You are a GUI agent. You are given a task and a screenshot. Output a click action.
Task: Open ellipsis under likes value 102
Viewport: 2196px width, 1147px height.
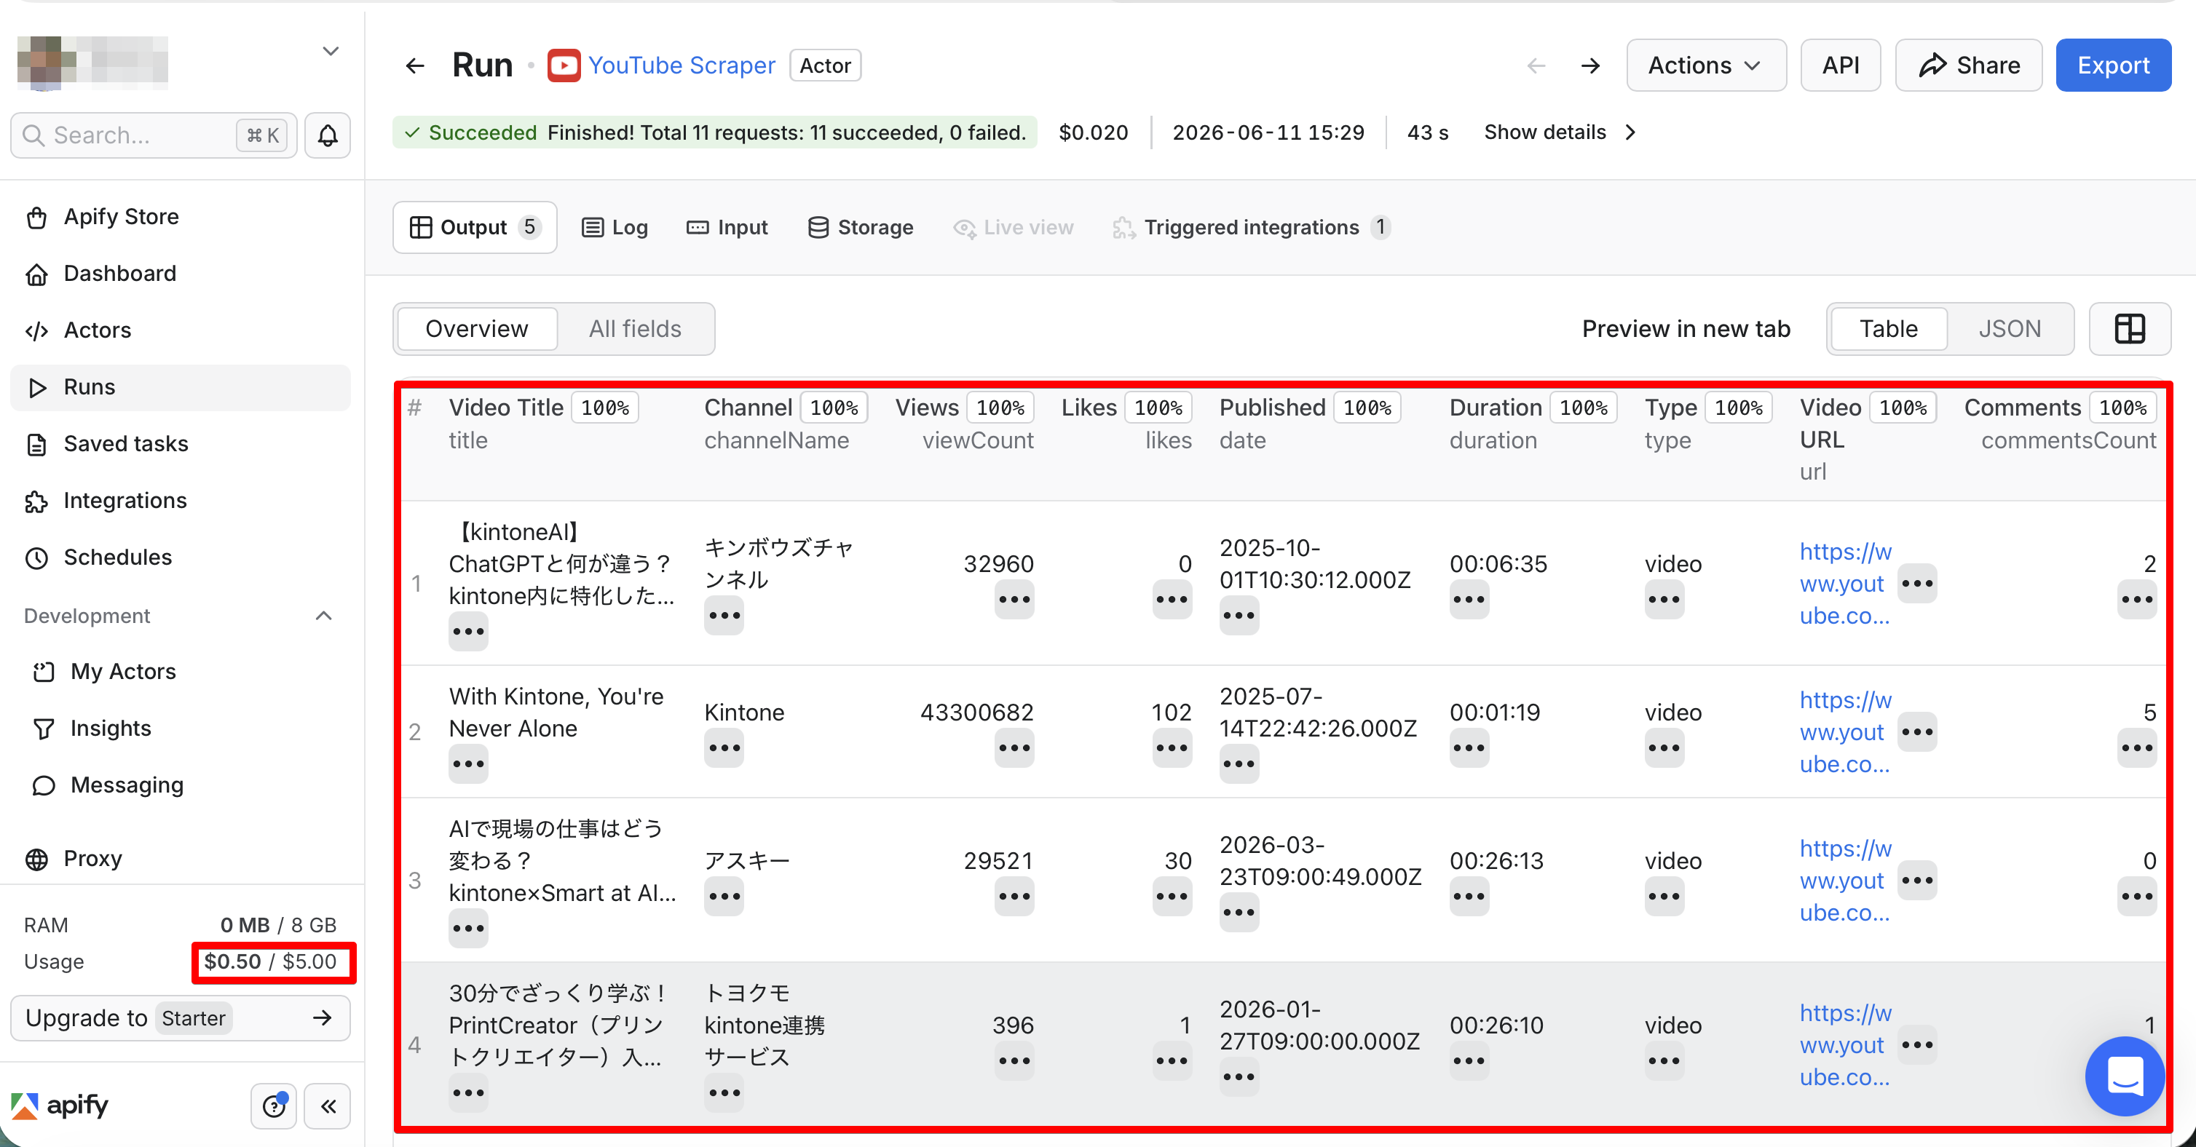click(1172, 748)
